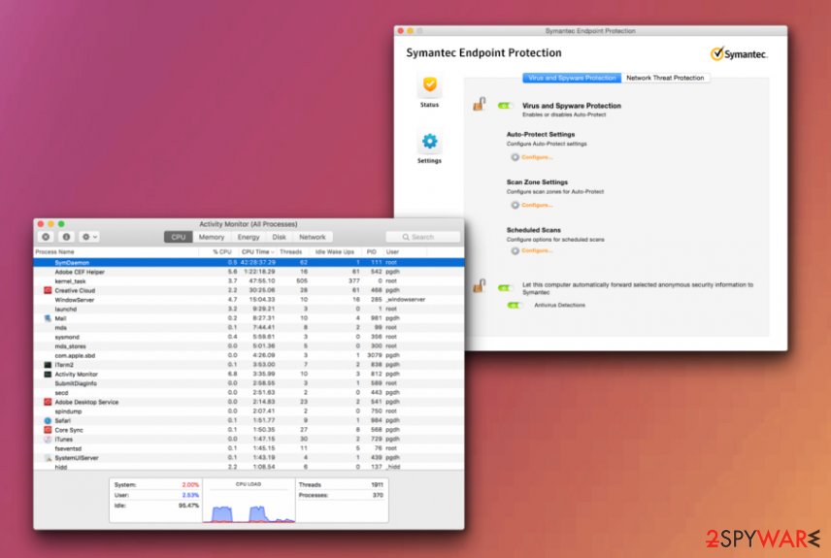831x558 pixels.
Task: Click the Activity Monitor process icon
Action: coord(48,375)
